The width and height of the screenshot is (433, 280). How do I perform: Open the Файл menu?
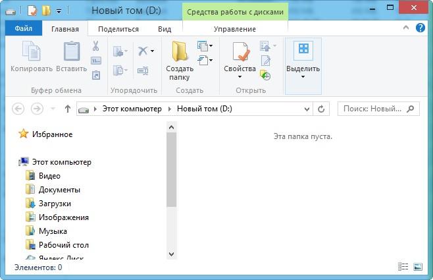[24, 28]
